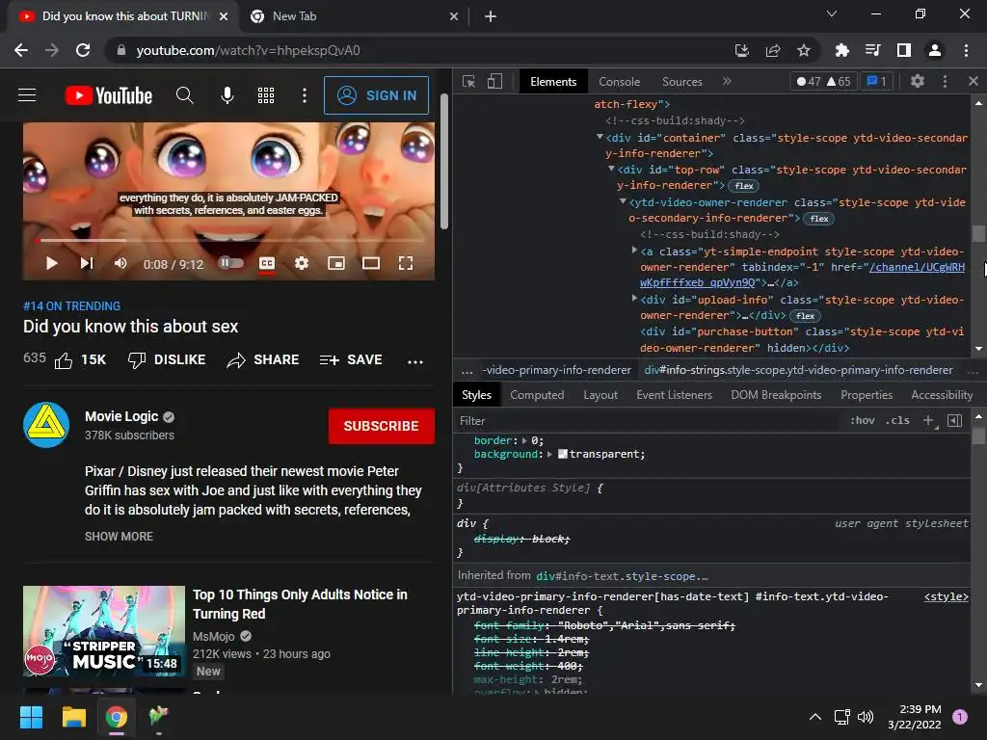This screenshot has width=987, height=740.
Task: Open YouTube settings three-dot menu
Action: tap(305, 95)
